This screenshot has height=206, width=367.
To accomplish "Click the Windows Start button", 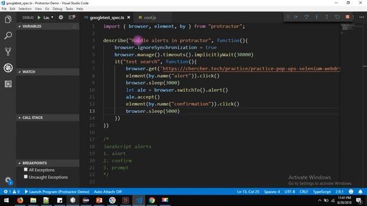I will pyautogui.click(x=6, y=200).
